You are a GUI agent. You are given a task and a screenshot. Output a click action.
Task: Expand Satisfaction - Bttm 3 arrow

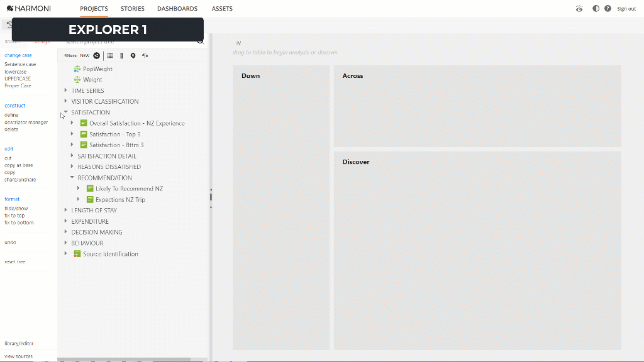click(72, 145)
